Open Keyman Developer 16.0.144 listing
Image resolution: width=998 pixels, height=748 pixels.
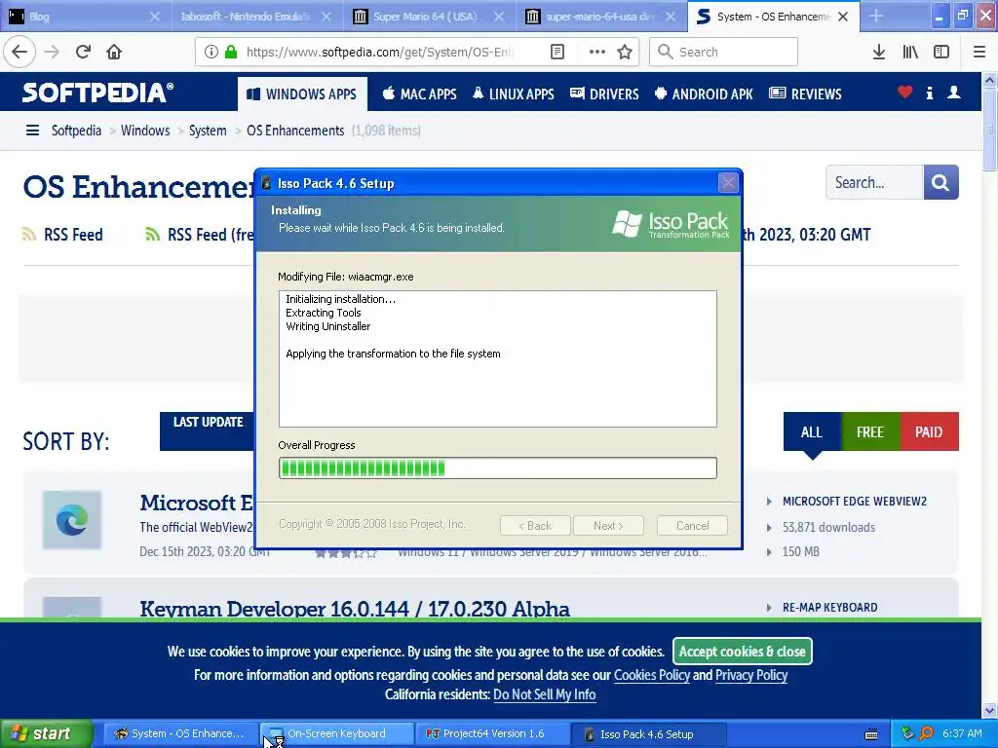(x=355, y=609)
